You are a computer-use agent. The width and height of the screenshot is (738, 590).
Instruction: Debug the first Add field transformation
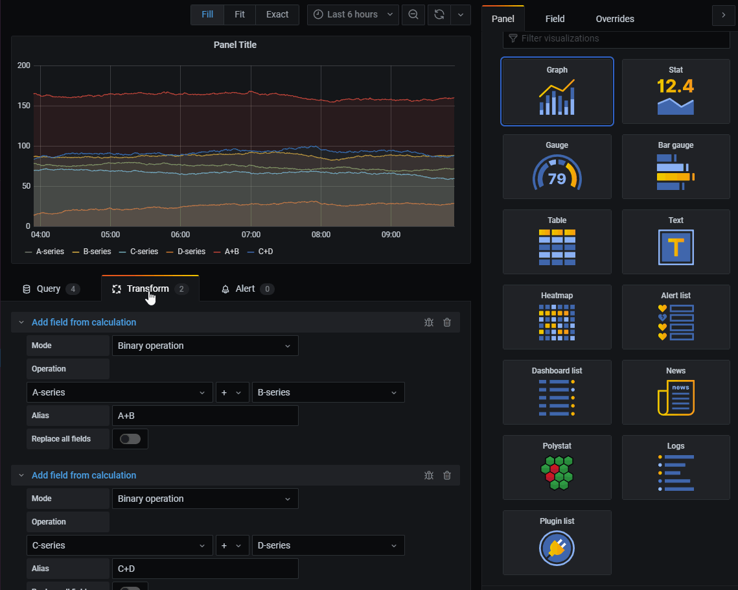(429, 322)
